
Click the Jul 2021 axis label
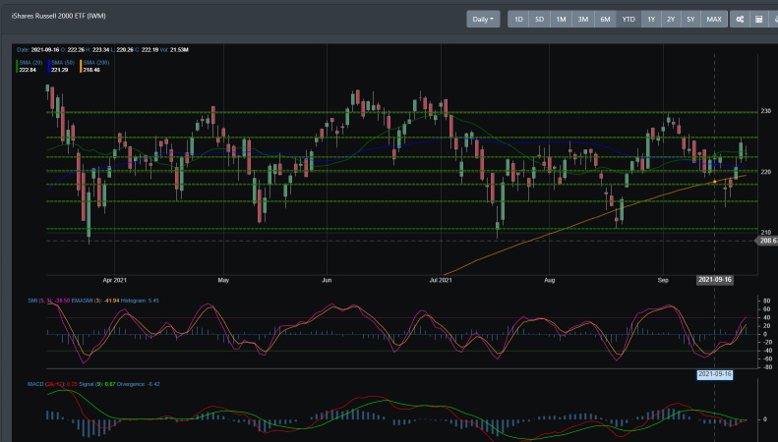coord(441,280)
